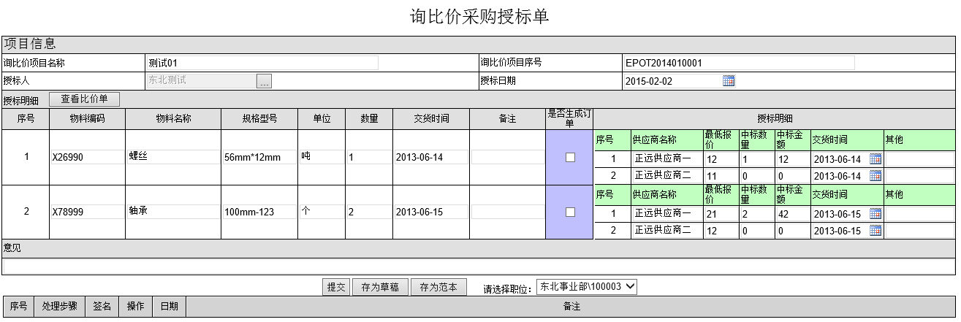The height and width of the screenshot is (322, 961).
Task: Click 最低报价 field for 轴承 supplier two
Action: pyautogui.click(x=720, y=231)
